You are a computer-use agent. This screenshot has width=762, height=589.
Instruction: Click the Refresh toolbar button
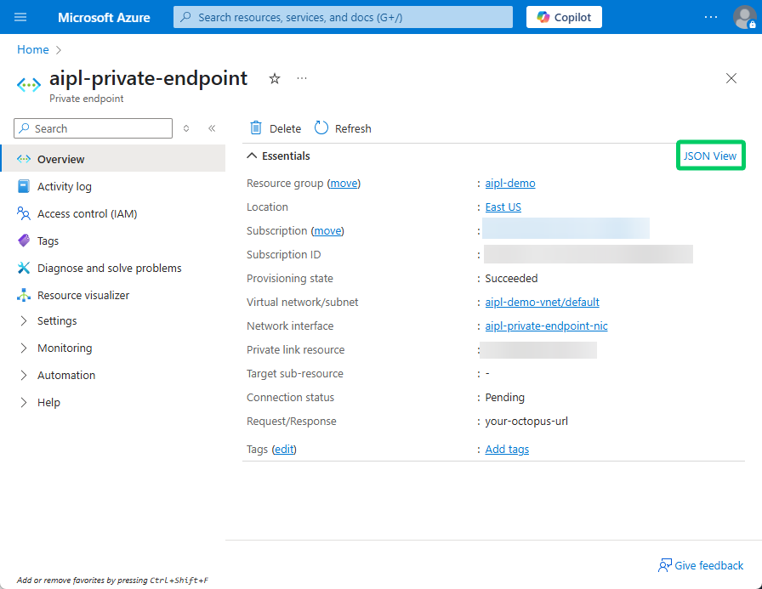[343, 128]
